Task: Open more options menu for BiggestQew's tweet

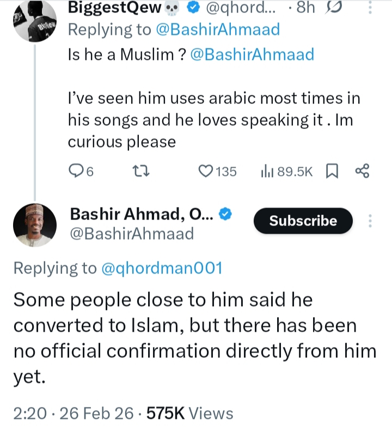Action: point(370,9)
